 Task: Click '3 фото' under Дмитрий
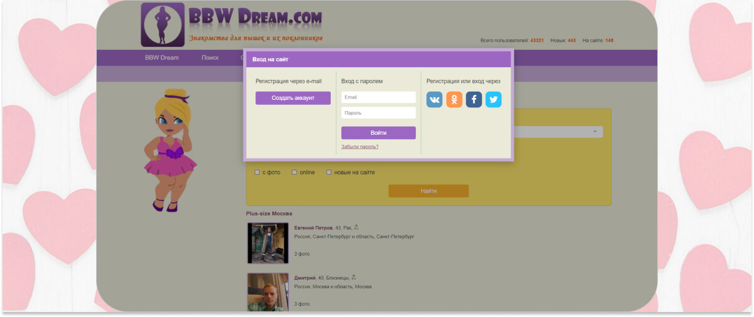tap(302, 304)
